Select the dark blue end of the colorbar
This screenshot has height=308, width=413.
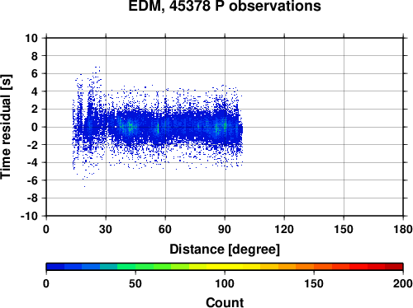coord(55,267)
